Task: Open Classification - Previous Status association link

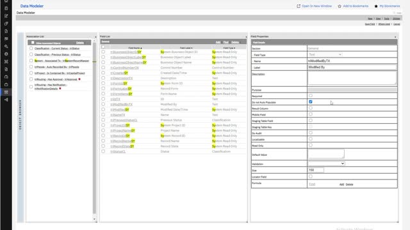Action: click(x=58, y=54)
